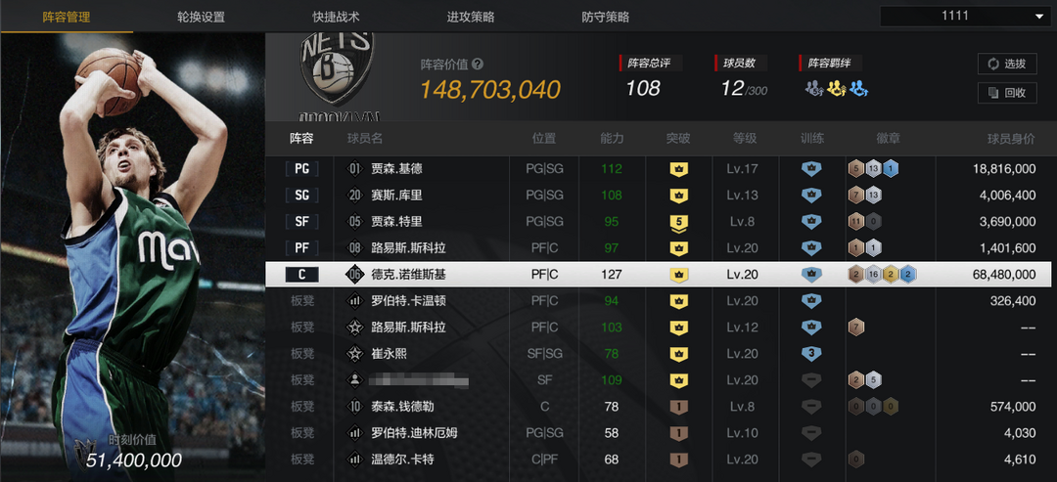This screenshot has height=482, width=1057.
Task: Click the grey training icon for 泰森.钱德勒
Action: click(811, 408)
